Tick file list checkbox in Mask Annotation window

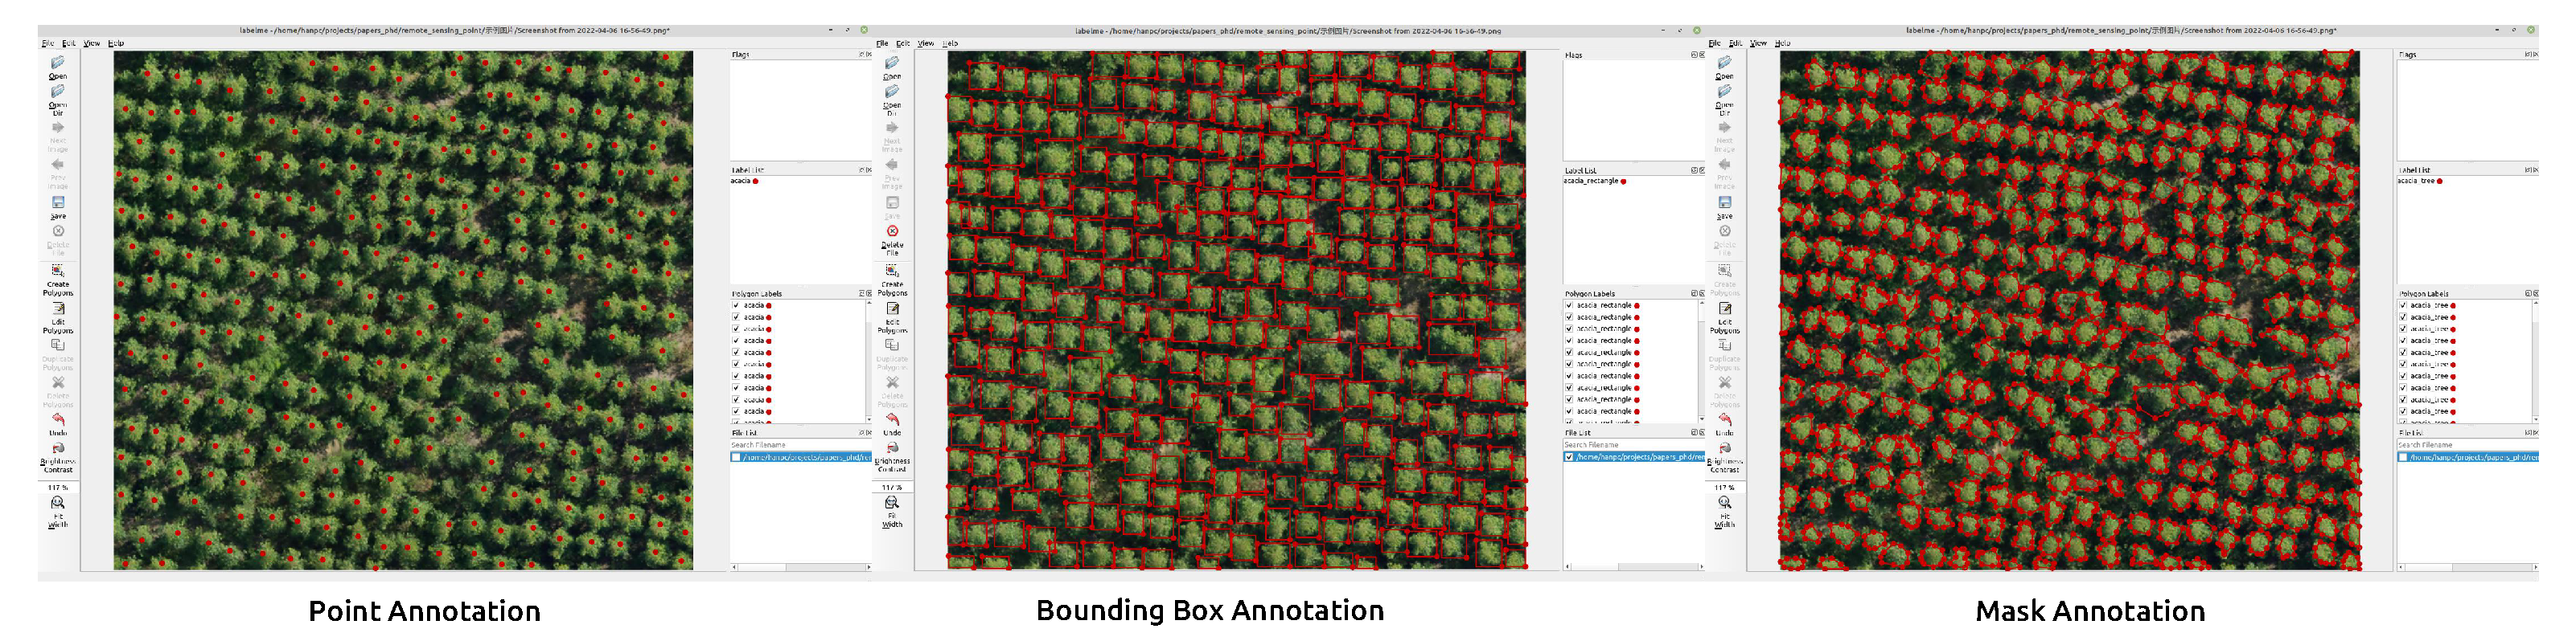pyautogui.click(x=2403, y=457)
